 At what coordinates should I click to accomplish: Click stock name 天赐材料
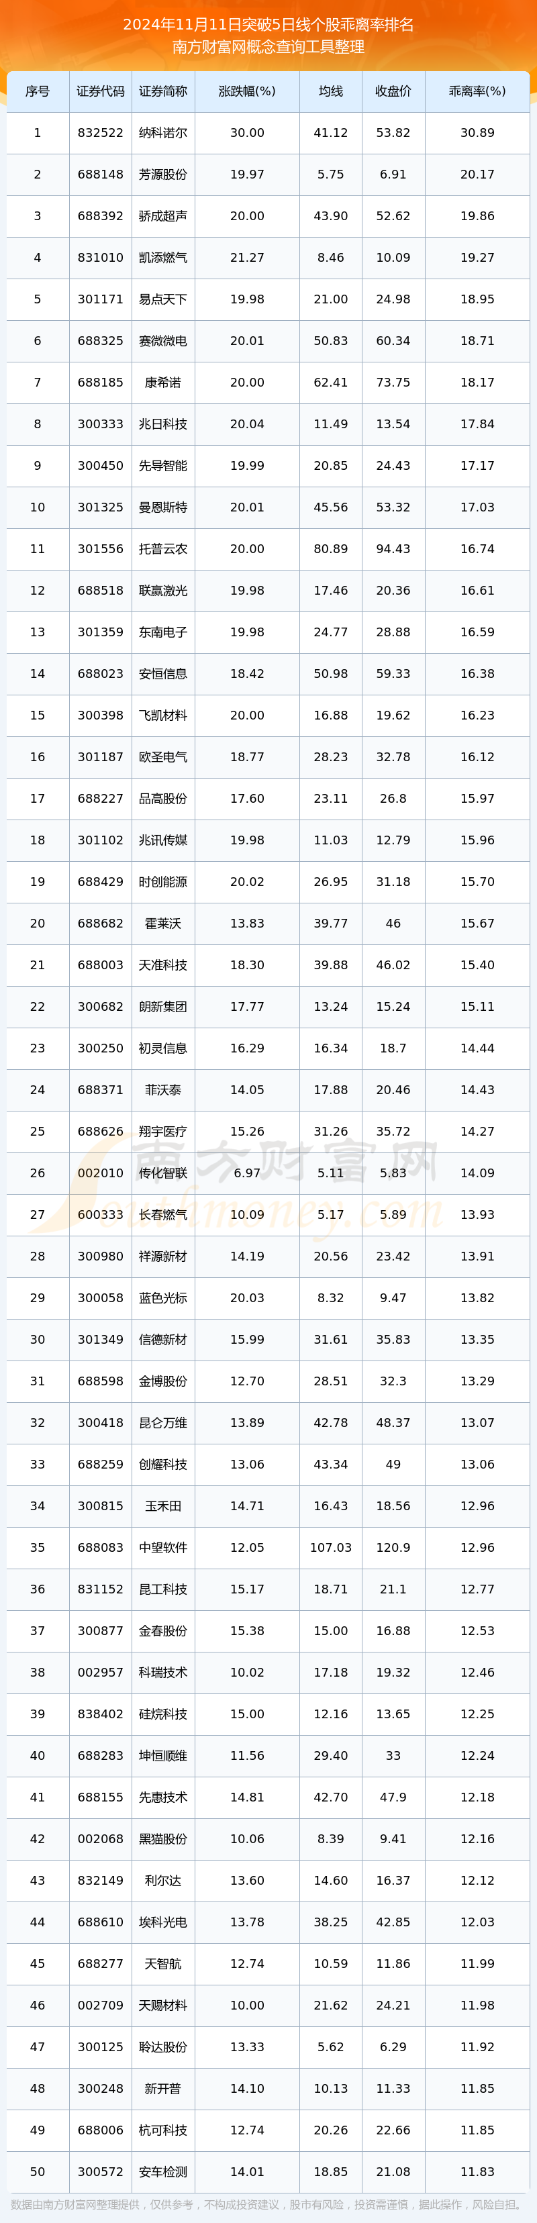pyautogui.click(x=163, y=2006)
